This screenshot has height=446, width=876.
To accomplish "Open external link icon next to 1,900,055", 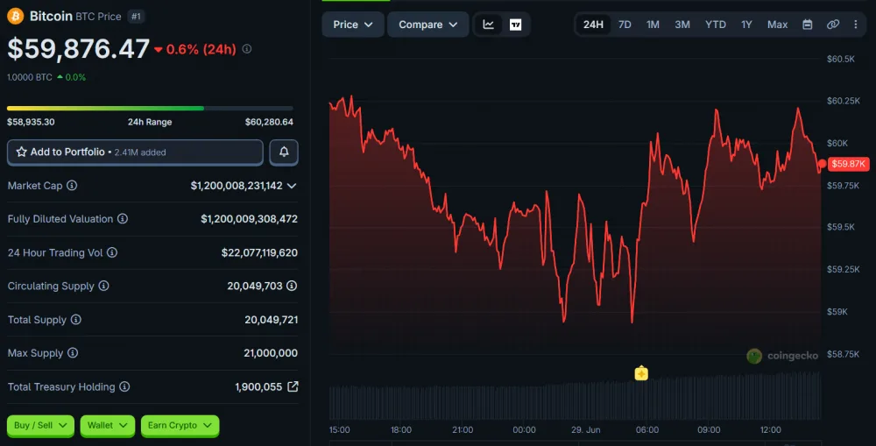I will [293, 386].
